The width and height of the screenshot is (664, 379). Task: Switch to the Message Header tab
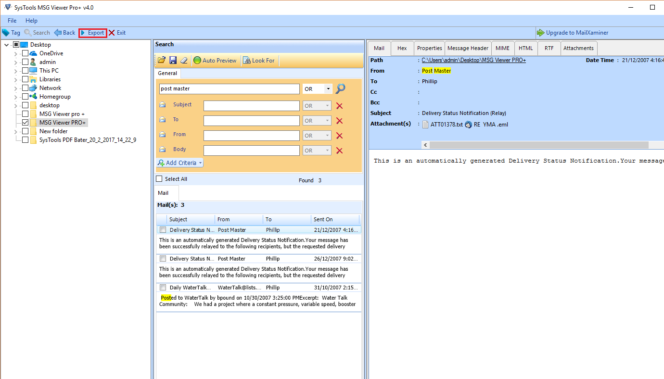click(468, 48)
